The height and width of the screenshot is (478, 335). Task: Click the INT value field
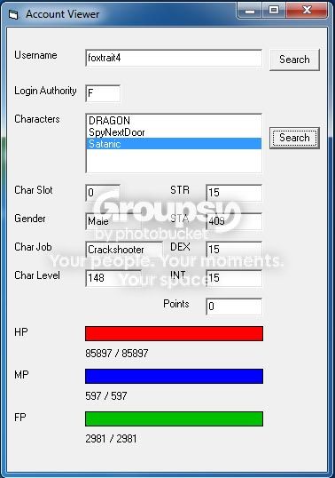(234, 278)
